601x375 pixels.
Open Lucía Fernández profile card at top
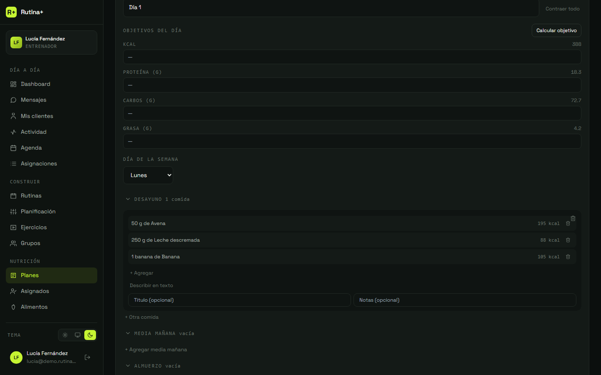[51, 42]
